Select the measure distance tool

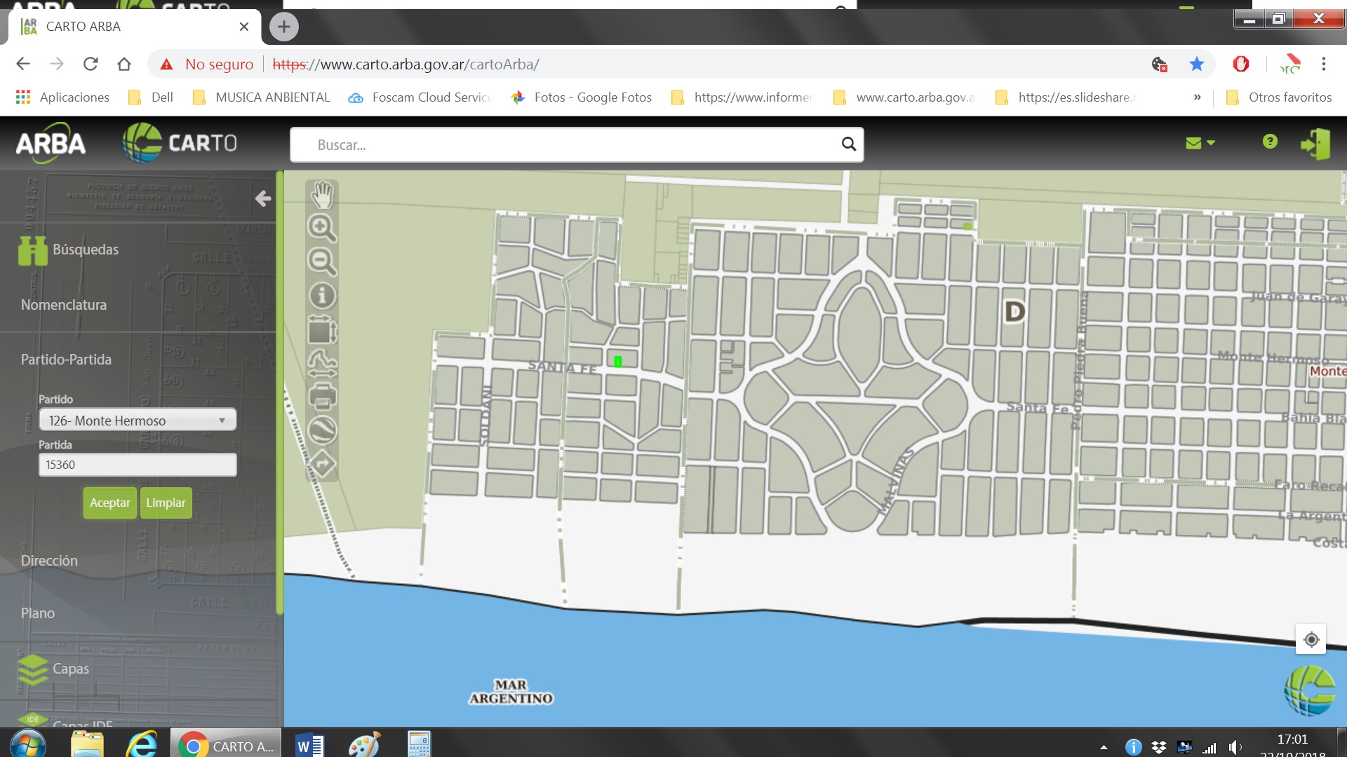point(322,363)
